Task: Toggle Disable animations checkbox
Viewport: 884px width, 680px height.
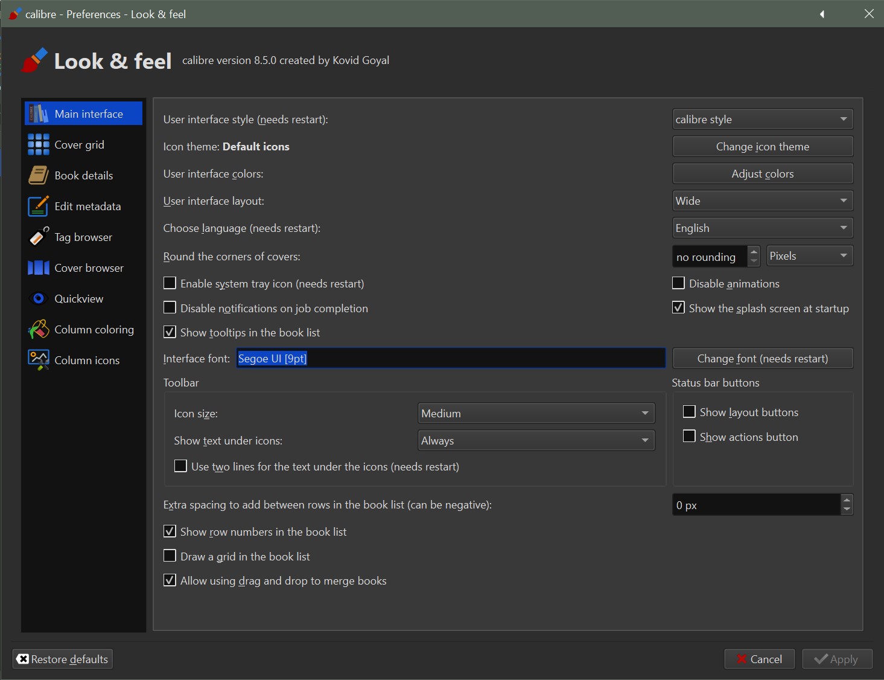Action: [x=678, y=283]
